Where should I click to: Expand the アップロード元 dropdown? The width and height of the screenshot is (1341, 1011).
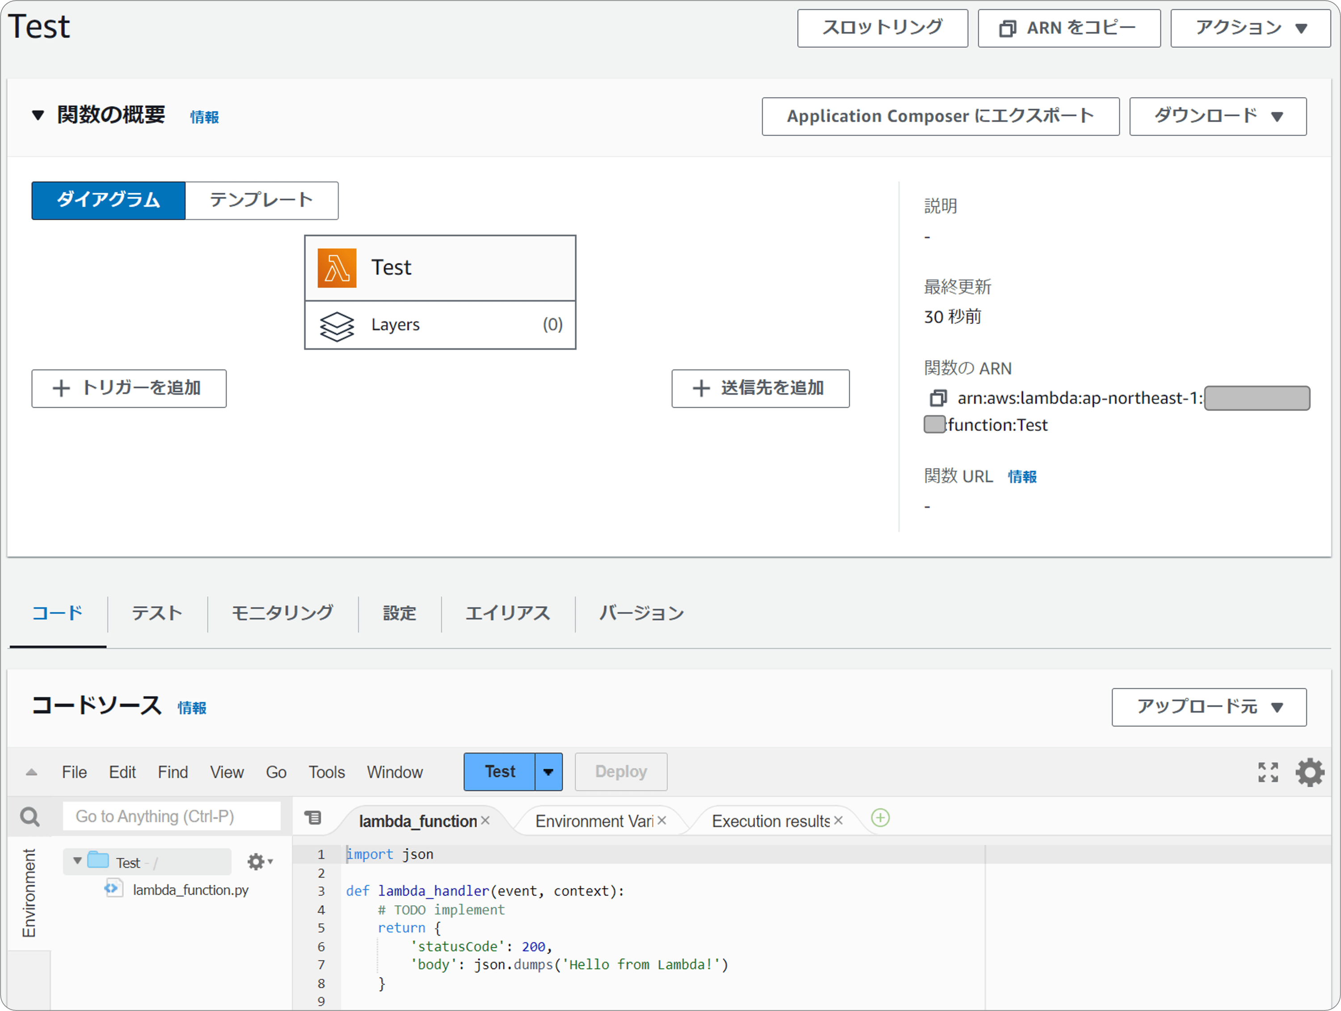coord(1209,707)
